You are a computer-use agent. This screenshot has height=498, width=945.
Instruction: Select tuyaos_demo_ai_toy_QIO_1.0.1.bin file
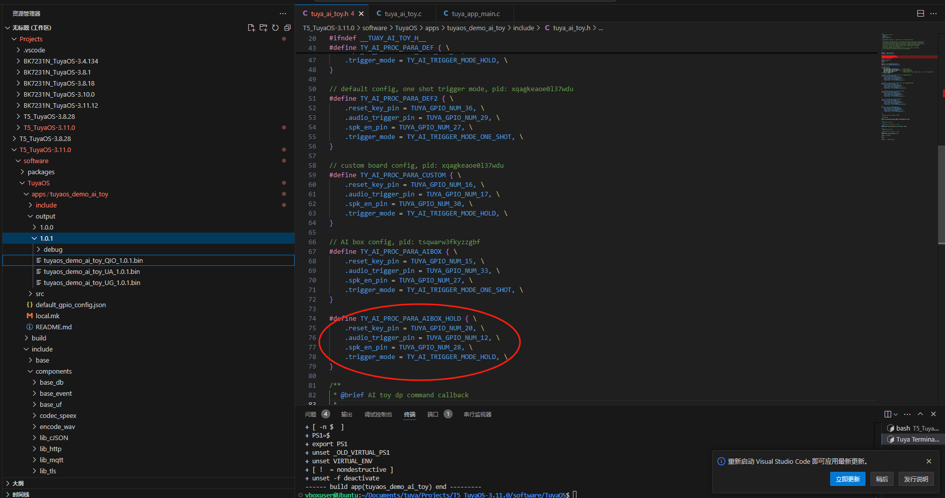(x=149, y=260)
